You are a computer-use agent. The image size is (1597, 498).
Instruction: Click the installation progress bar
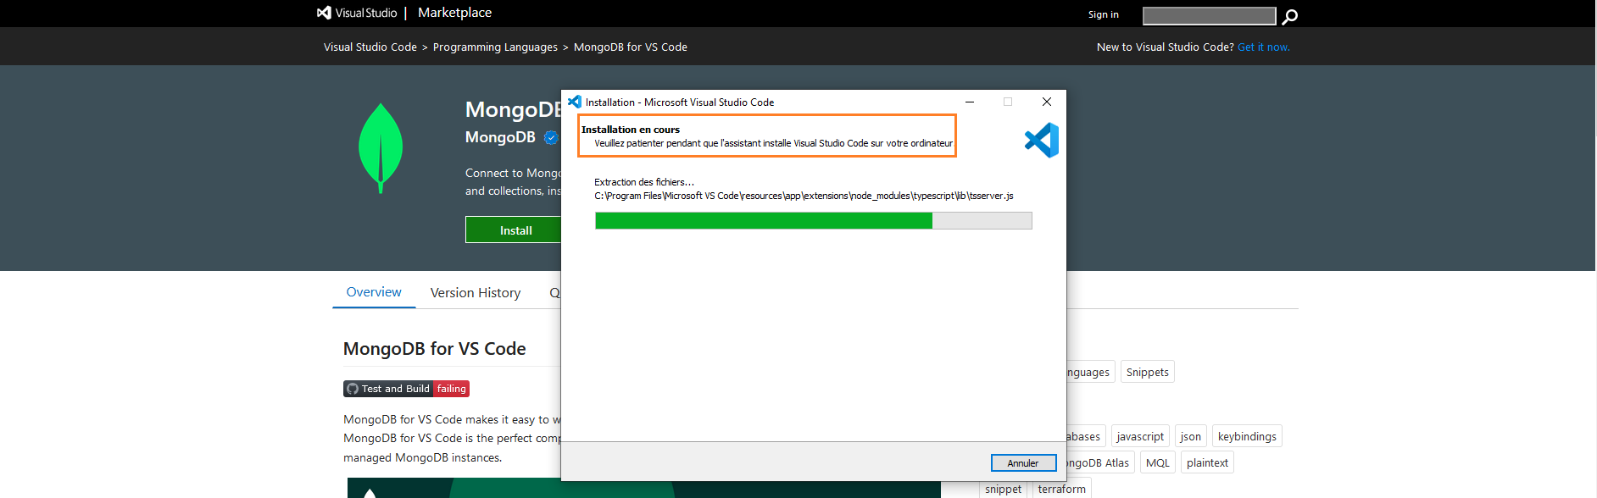tap(813, 221)
